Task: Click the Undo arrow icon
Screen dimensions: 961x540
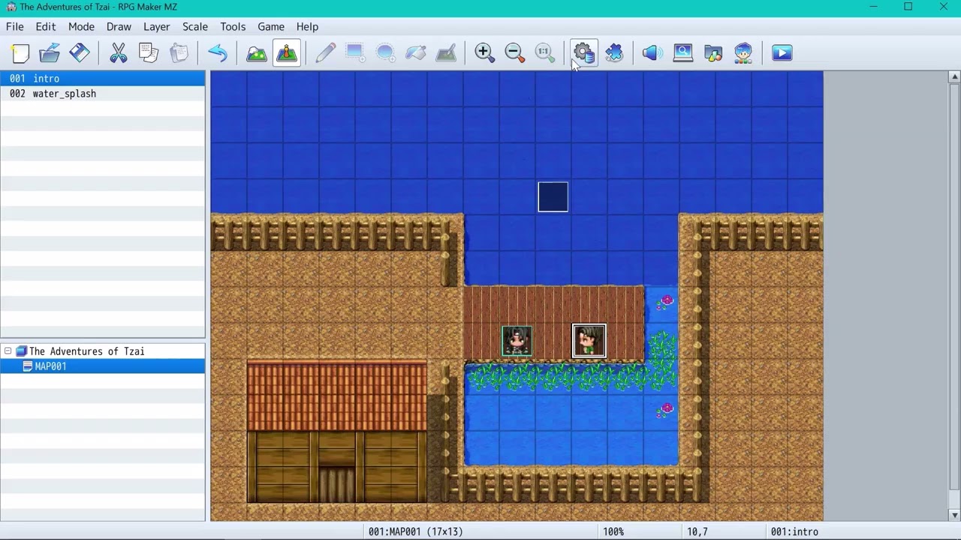Action: pos(218,53)
